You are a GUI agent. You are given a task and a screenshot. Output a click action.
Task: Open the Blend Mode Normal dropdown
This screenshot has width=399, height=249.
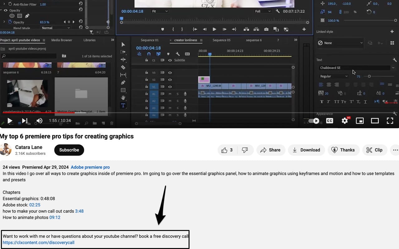[56, 28]
